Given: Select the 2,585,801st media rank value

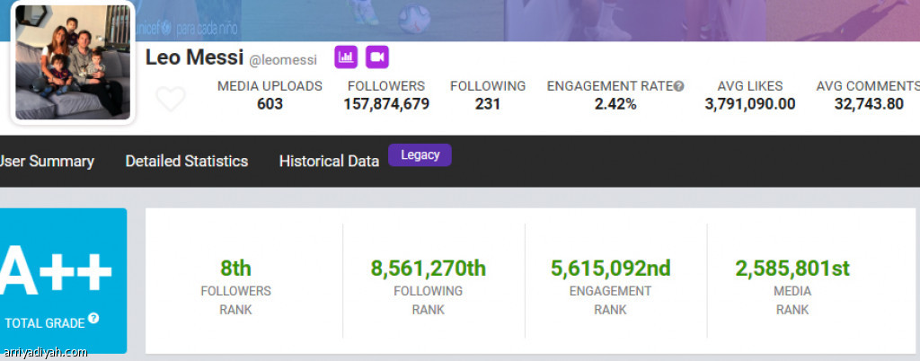Looking at the screenshot, I should pos(792,269).
